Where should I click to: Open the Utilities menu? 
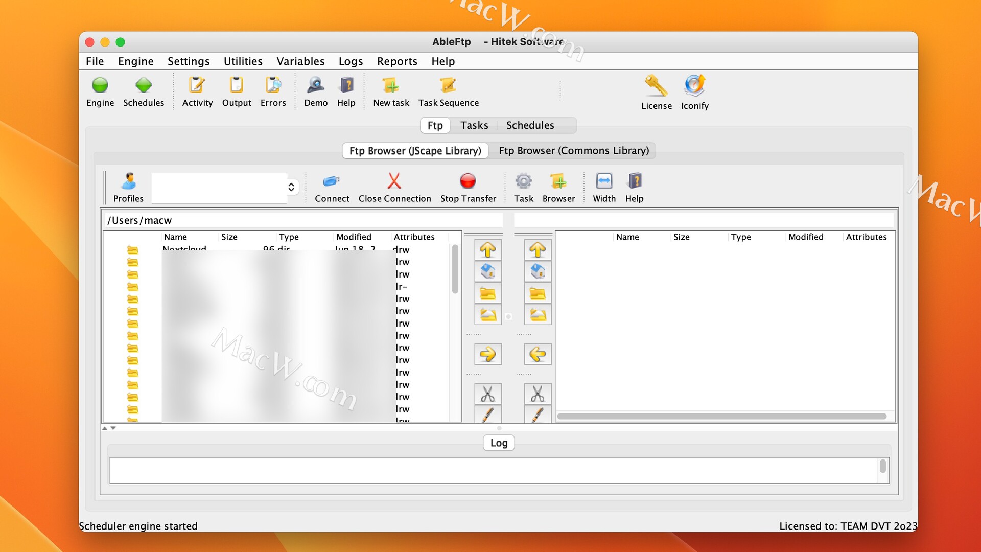point(243,61)
